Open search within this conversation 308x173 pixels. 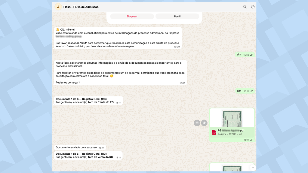(x=245, y=6)
